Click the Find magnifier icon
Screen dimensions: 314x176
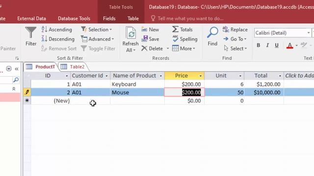(x=212, y=33)
